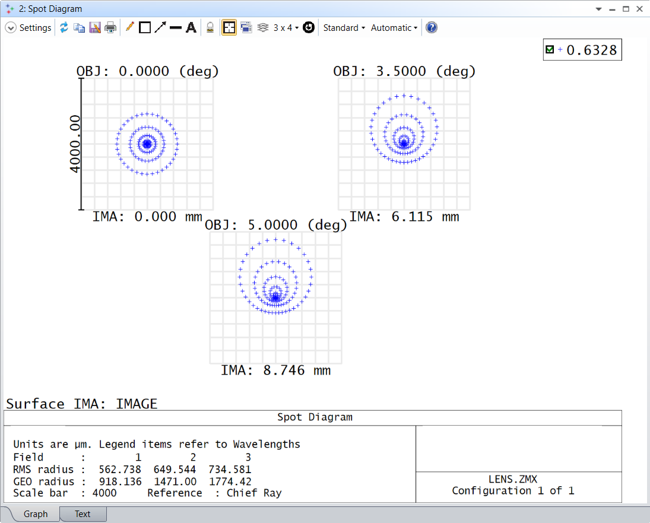This screenshot has width=650, height=523.
Task: Uncheck the 0.6328 wavelength legend checkbox
Action: point(550,50)
